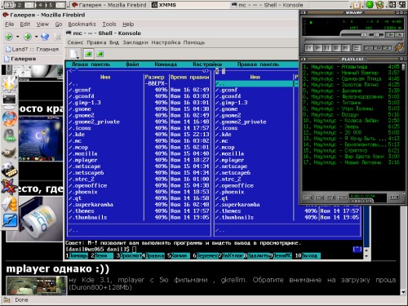Play the track in XMMS

click(317, 48)
